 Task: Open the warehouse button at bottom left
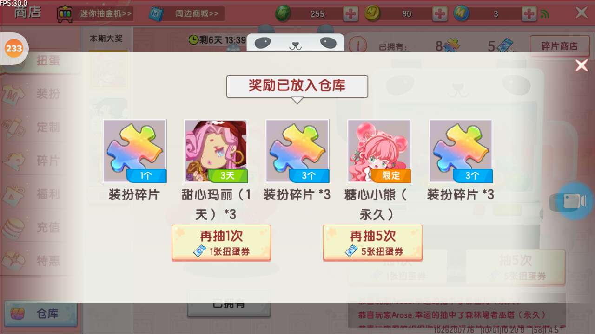tap(40, 314)
